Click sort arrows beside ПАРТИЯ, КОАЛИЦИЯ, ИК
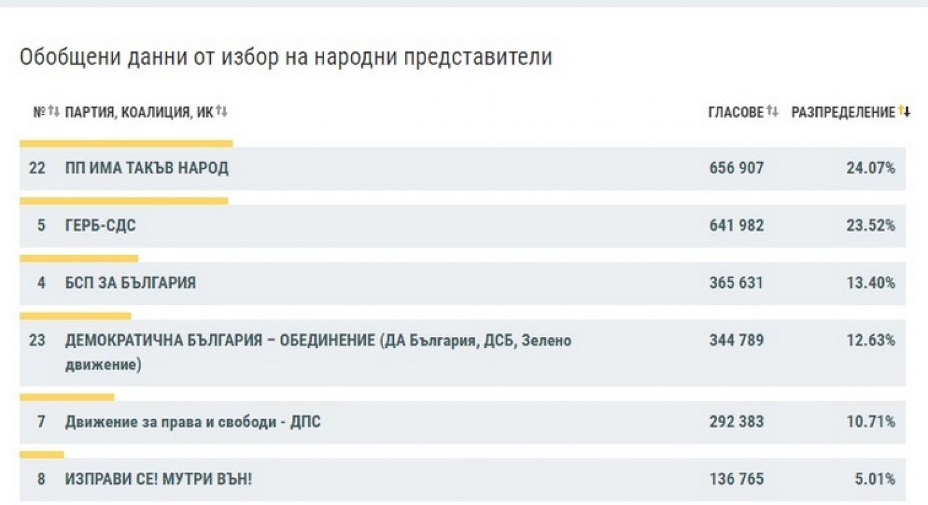Viewport: 928px width, 505px height. tap(221, 112)
